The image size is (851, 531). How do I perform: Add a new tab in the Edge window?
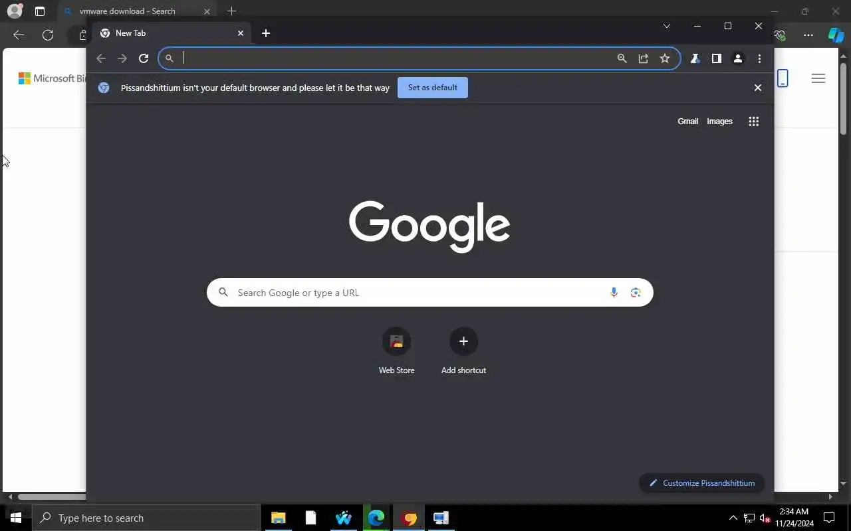click(x=231, y=11)
